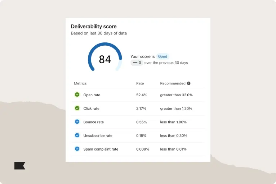
Task: Click the Recommended column header
Action: pos(173,83)
